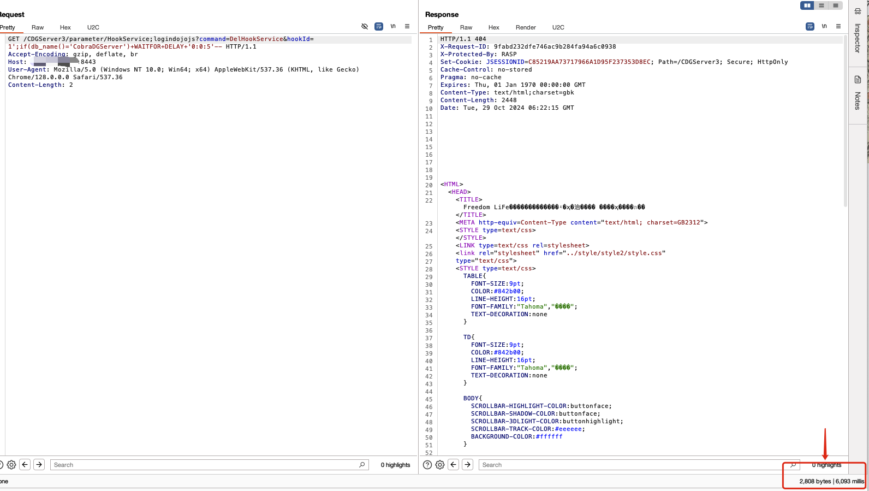Click the META http-equiv Content-Type line
Image resolution: width=869 pixels, height=491 pixels.
point(581,222)
